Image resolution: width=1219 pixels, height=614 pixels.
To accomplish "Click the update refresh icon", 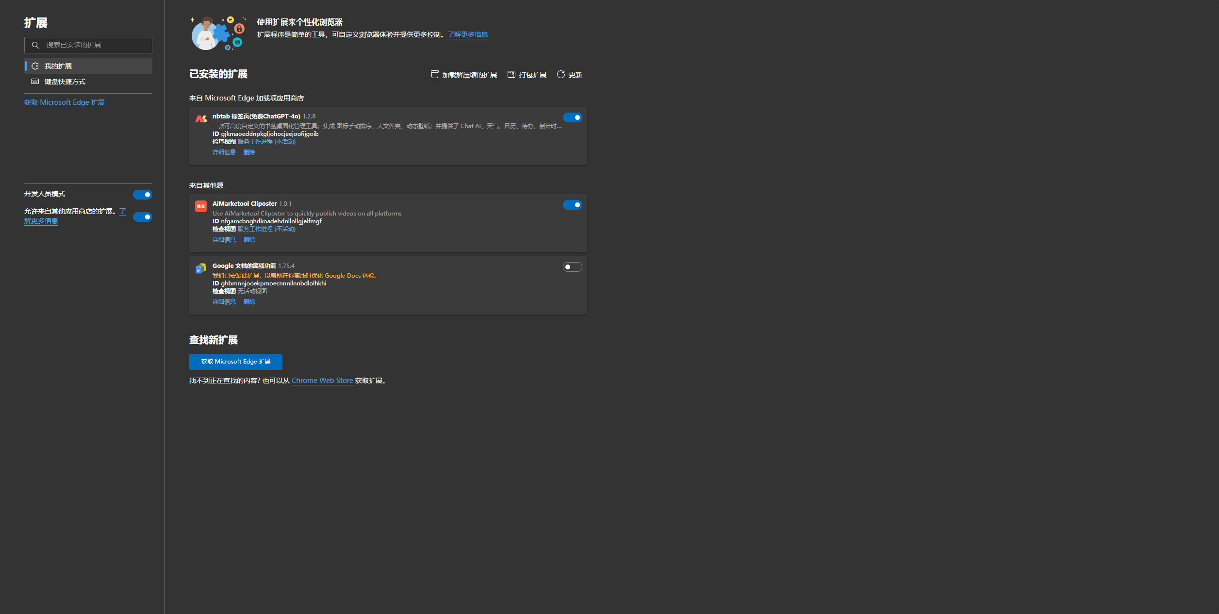I will (561, 74).
